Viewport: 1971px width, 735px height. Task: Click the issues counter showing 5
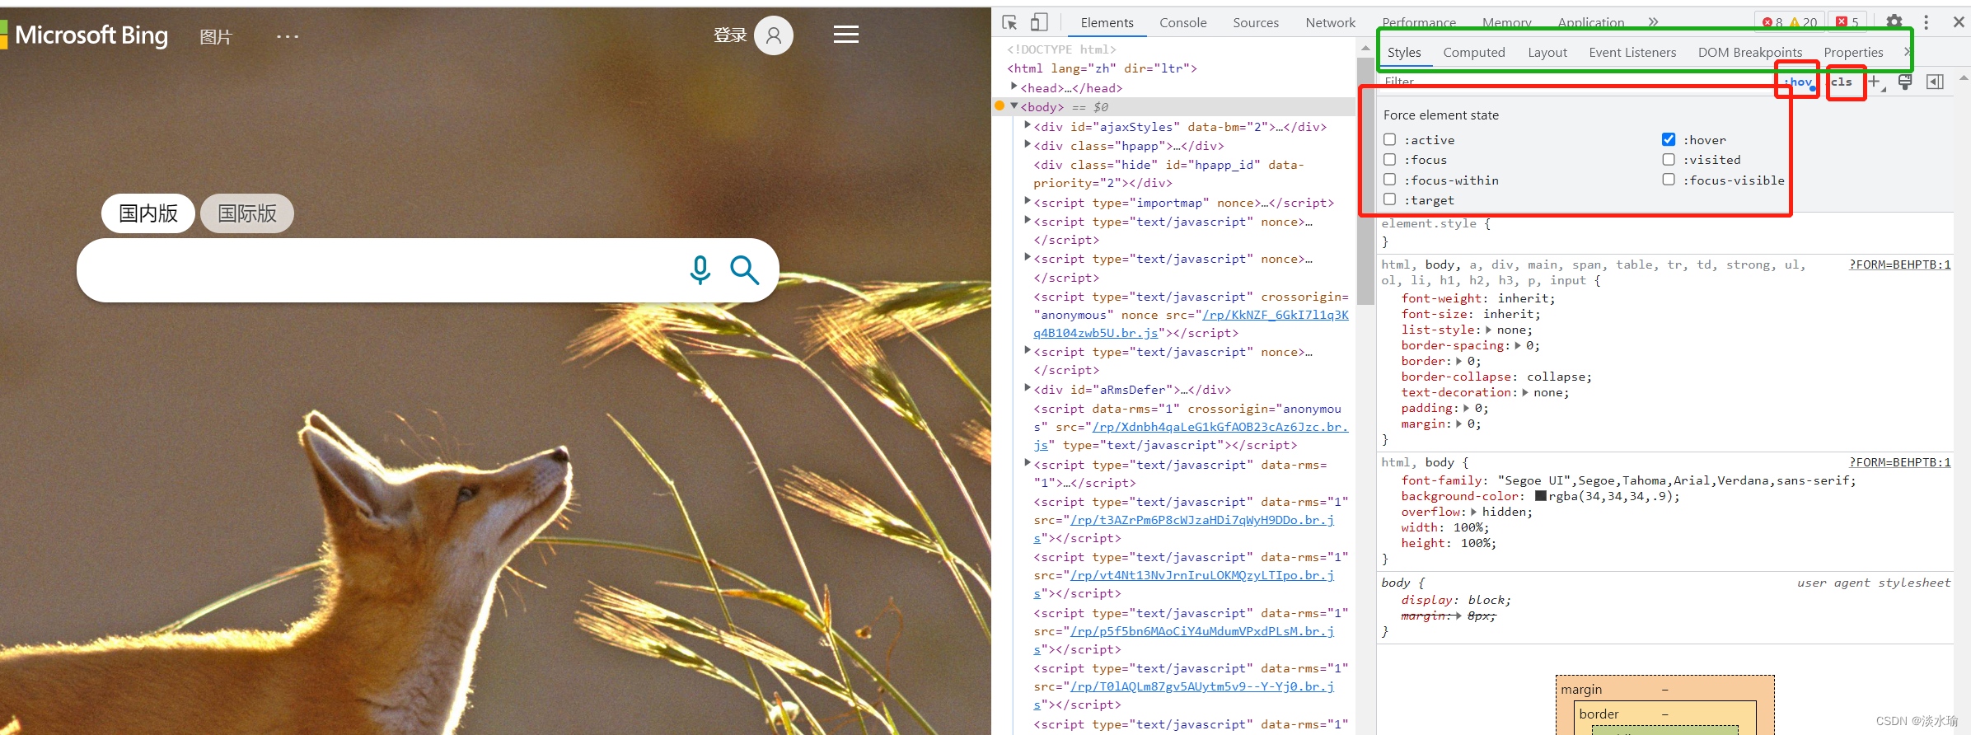tap(1847, 22)
